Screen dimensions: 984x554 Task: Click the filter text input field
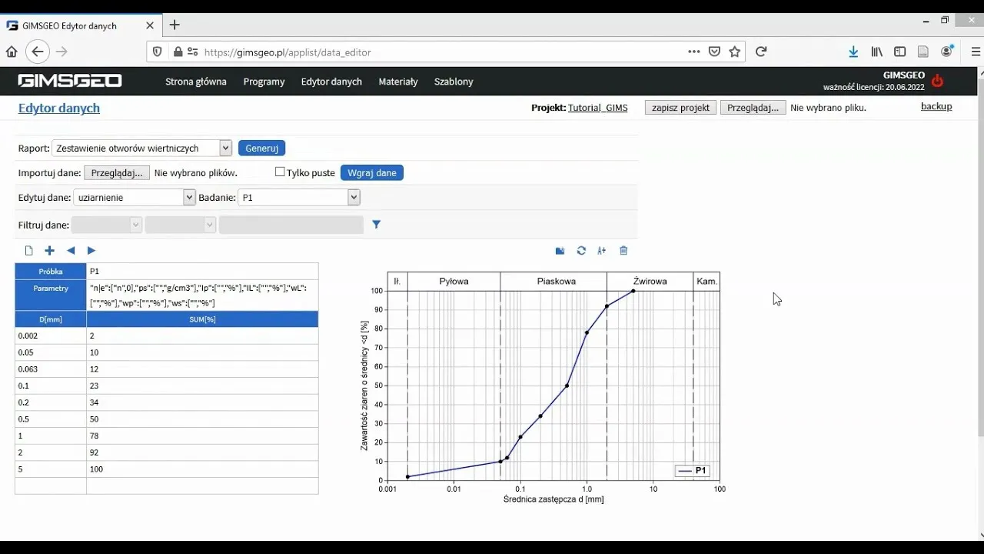(x=291, y=225)
